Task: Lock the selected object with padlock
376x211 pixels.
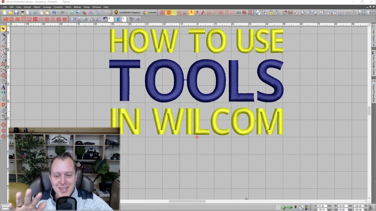Action: [x=271, y=13]
